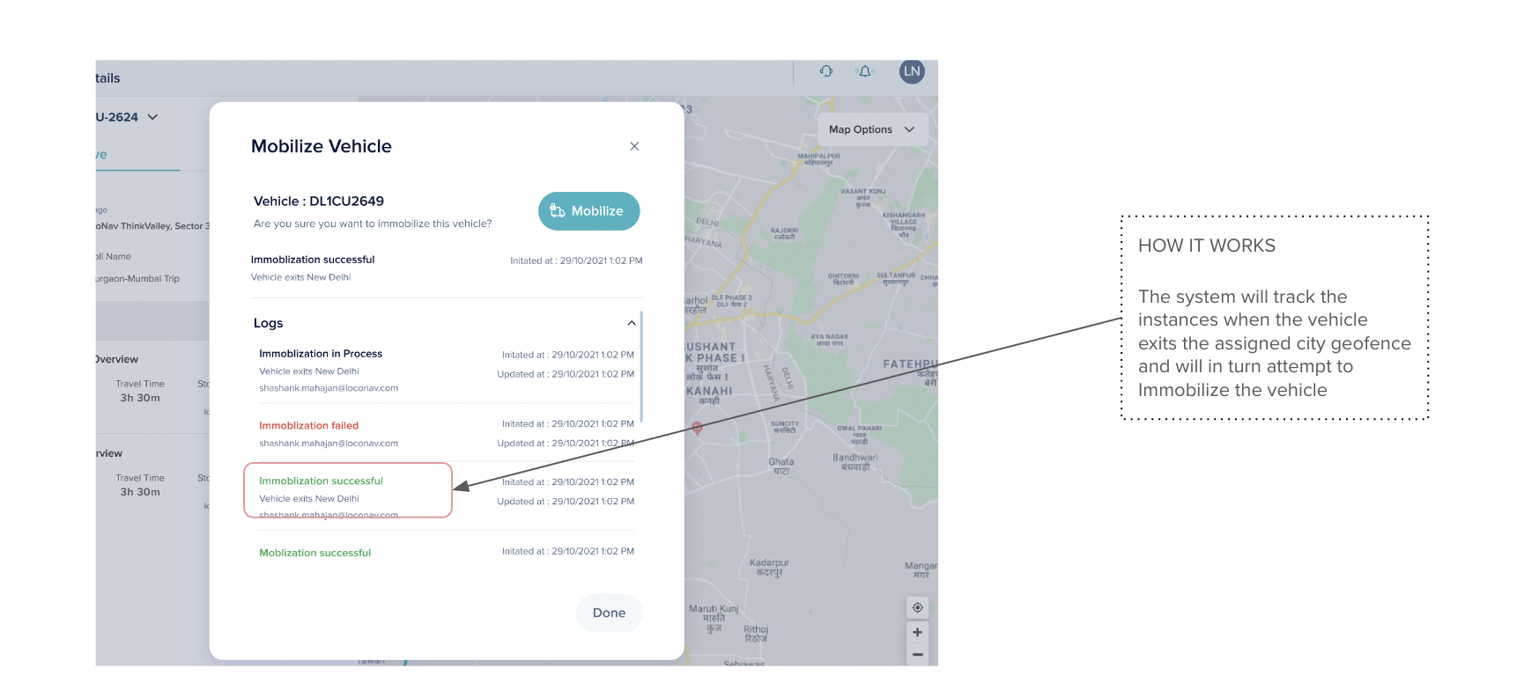The image size is (1524, 683).
Task: Select the highlighted Immobilization successful log entry
Action: [321, 481]
